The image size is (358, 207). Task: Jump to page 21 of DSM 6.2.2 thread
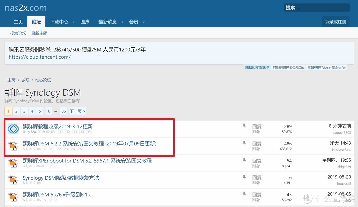pos(52,149)
